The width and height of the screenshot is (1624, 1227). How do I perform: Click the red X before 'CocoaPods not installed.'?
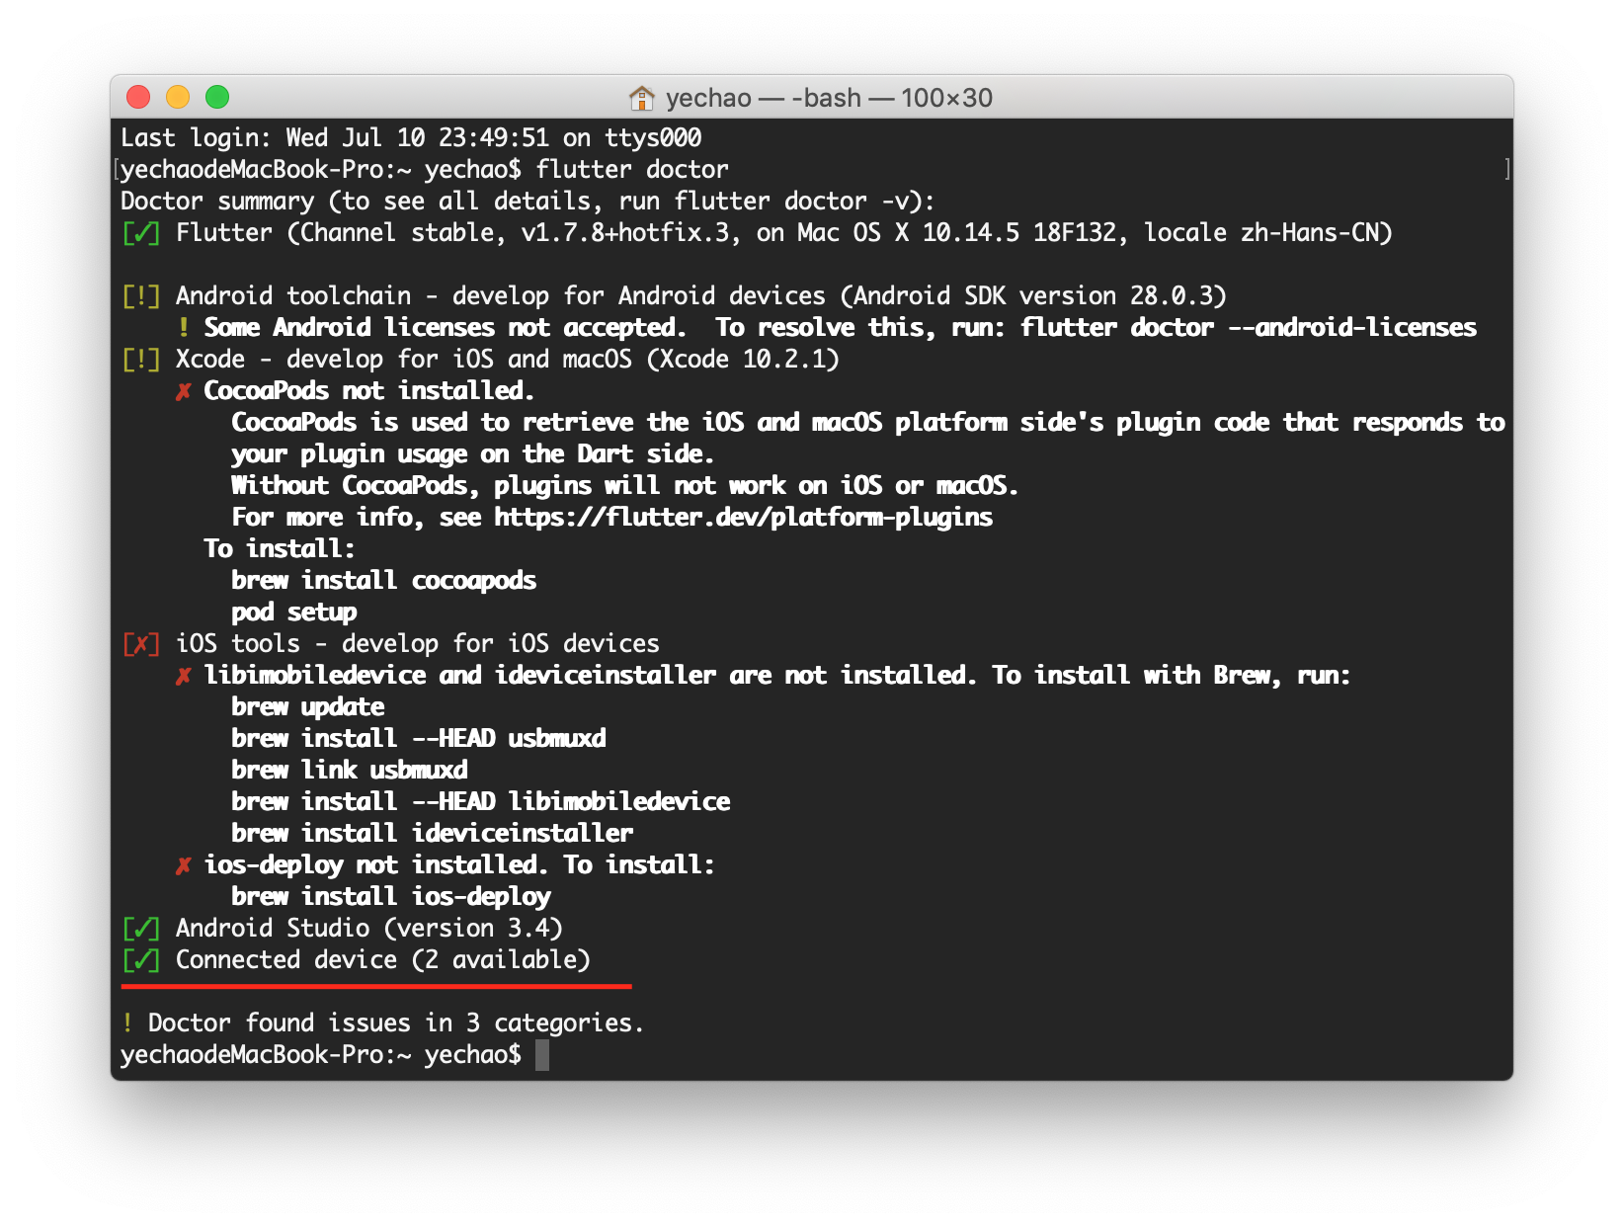click(183, 391)
